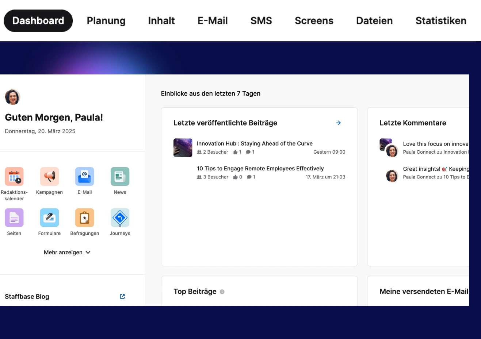
Task: Click the Gestern 09:00 timestamp
Action: 329,152
